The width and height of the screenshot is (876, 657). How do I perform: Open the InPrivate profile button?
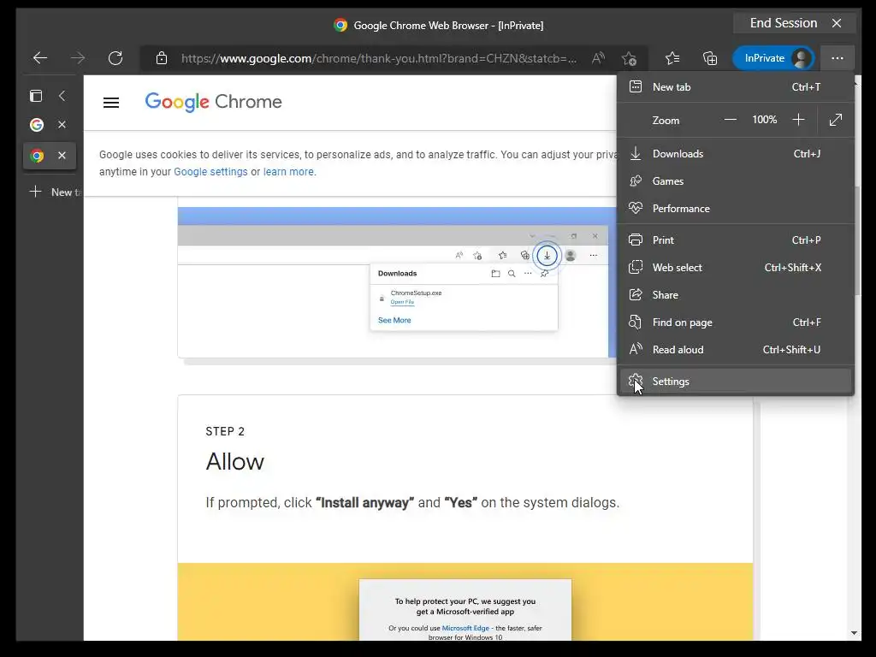pos(773,58)
